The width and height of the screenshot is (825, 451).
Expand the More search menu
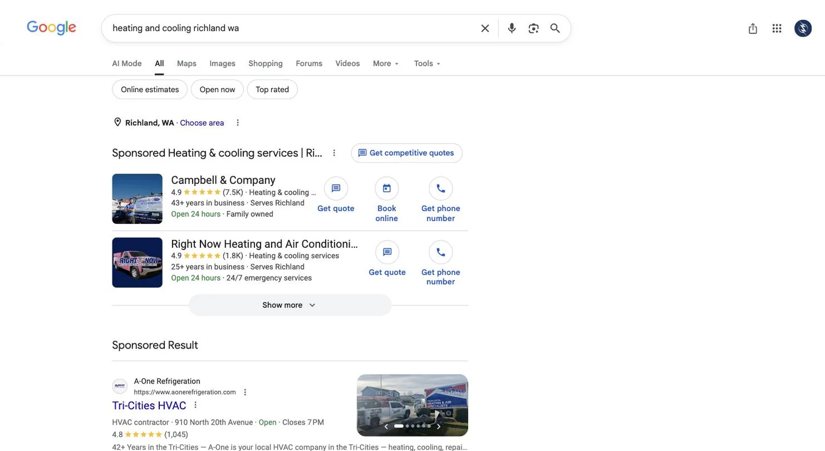pyautogui.click(x=386, y=64)
